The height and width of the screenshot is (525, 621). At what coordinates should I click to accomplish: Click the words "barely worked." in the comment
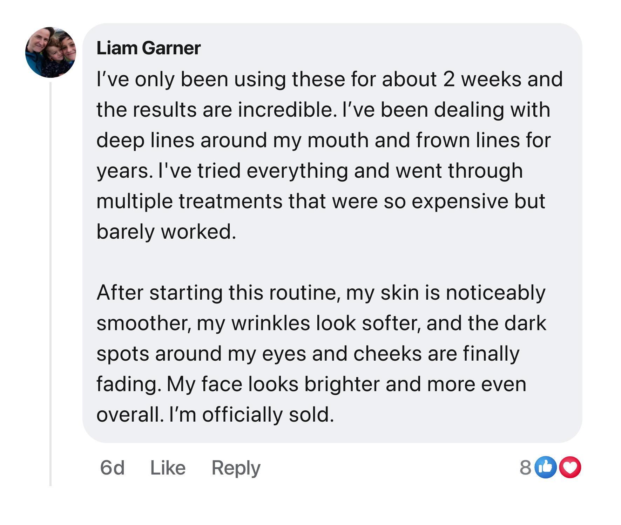(166, 232)
